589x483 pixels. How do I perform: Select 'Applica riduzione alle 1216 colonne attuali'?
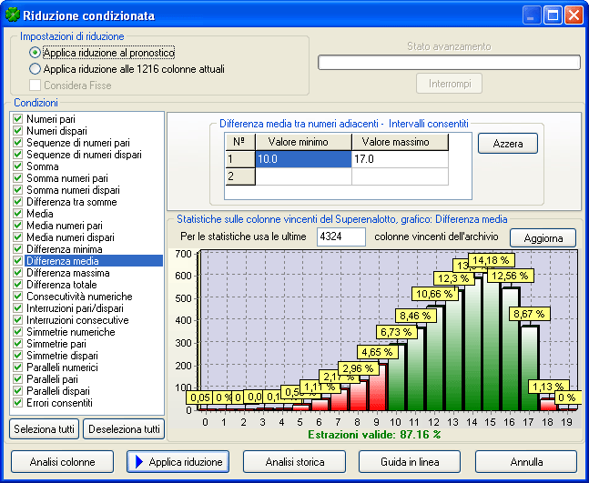36,68
